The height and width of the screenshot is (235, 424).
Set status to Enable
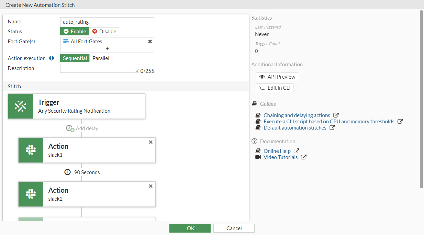(75, 32)
